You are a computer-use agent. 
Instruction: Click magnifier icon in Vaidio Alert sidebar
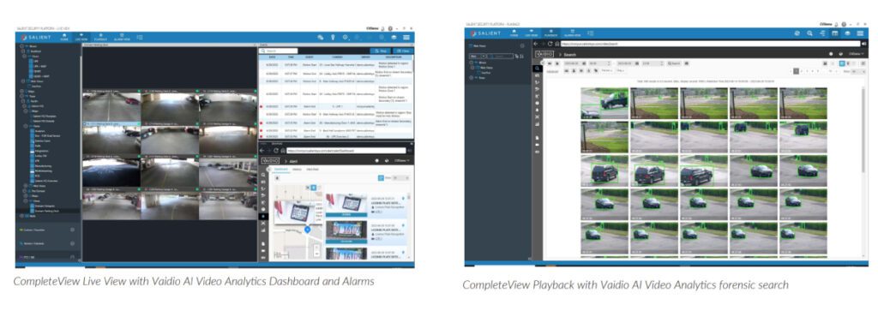(263, 175)
